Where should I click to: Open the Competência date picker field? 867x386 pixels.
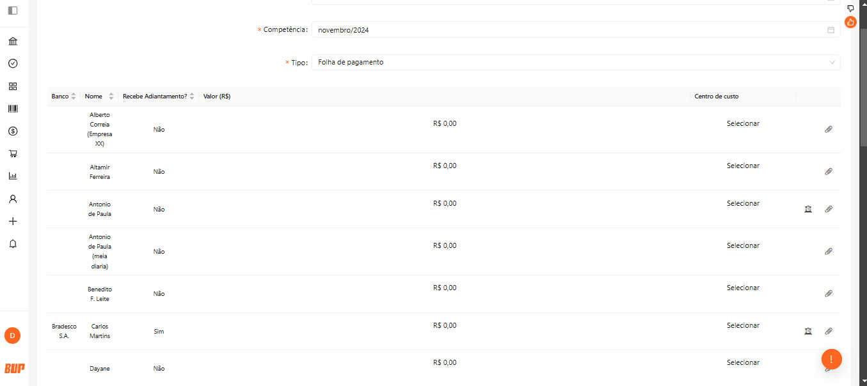tap(576, 30)
